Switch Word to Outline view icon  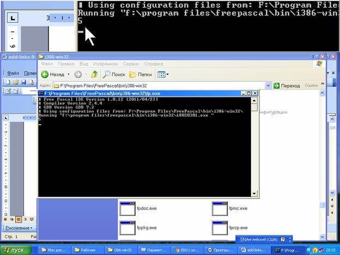(x=25, y=220)
